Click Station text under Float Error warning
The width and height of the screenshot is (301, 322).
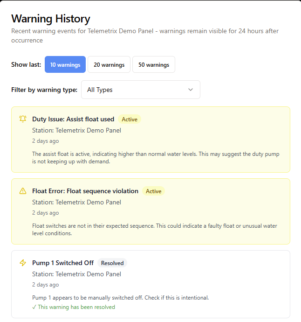click(77, 202)
